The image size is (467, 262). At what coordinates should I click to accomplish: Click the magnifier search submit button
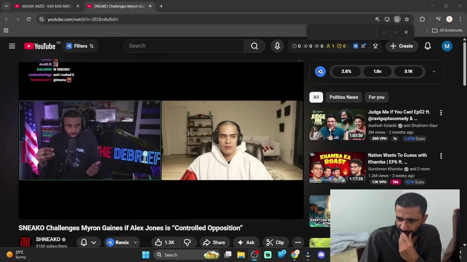[x=254, y=46]
